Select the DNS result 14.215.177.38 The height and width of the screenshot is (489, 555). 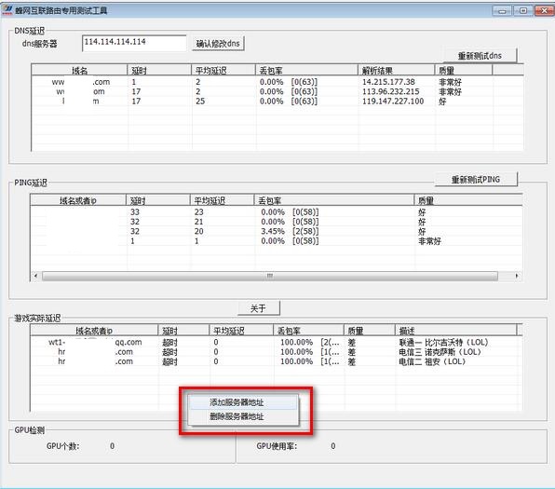pos(388,82)
